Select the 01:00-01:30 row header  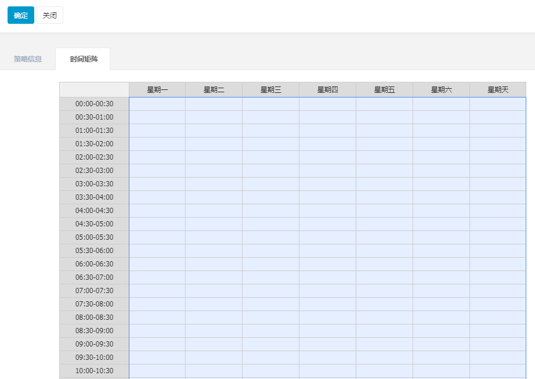click(x=95, y=131)
